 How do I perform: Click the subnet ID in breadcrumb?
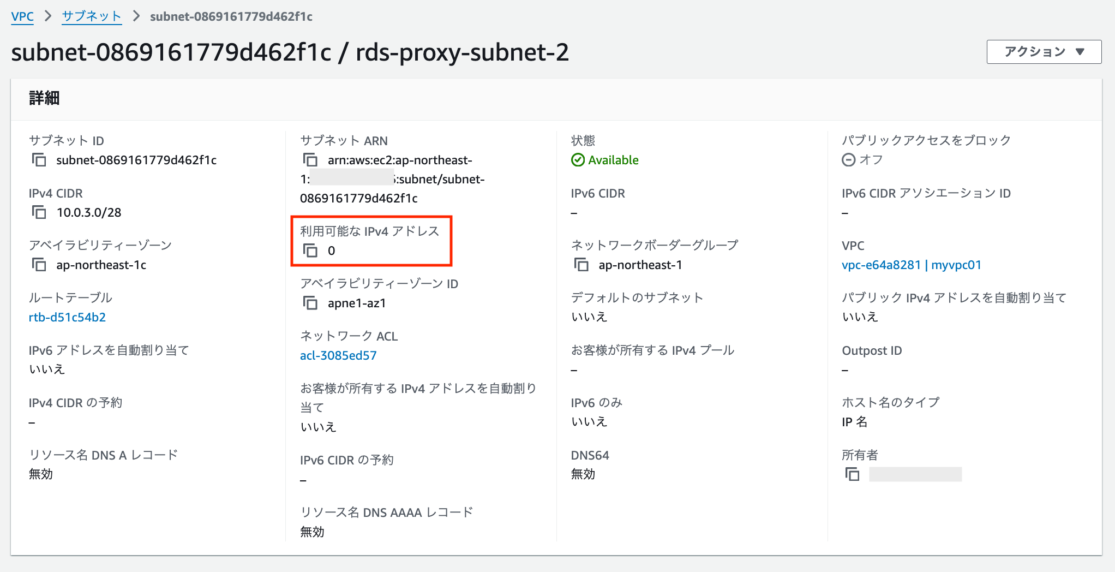(x=231, y=16)
